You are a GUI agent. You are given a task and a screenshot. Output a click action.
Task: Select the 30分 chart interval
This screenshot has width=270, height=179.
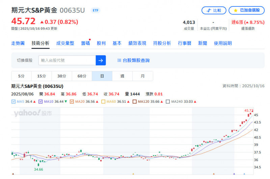tap(62, 76)
